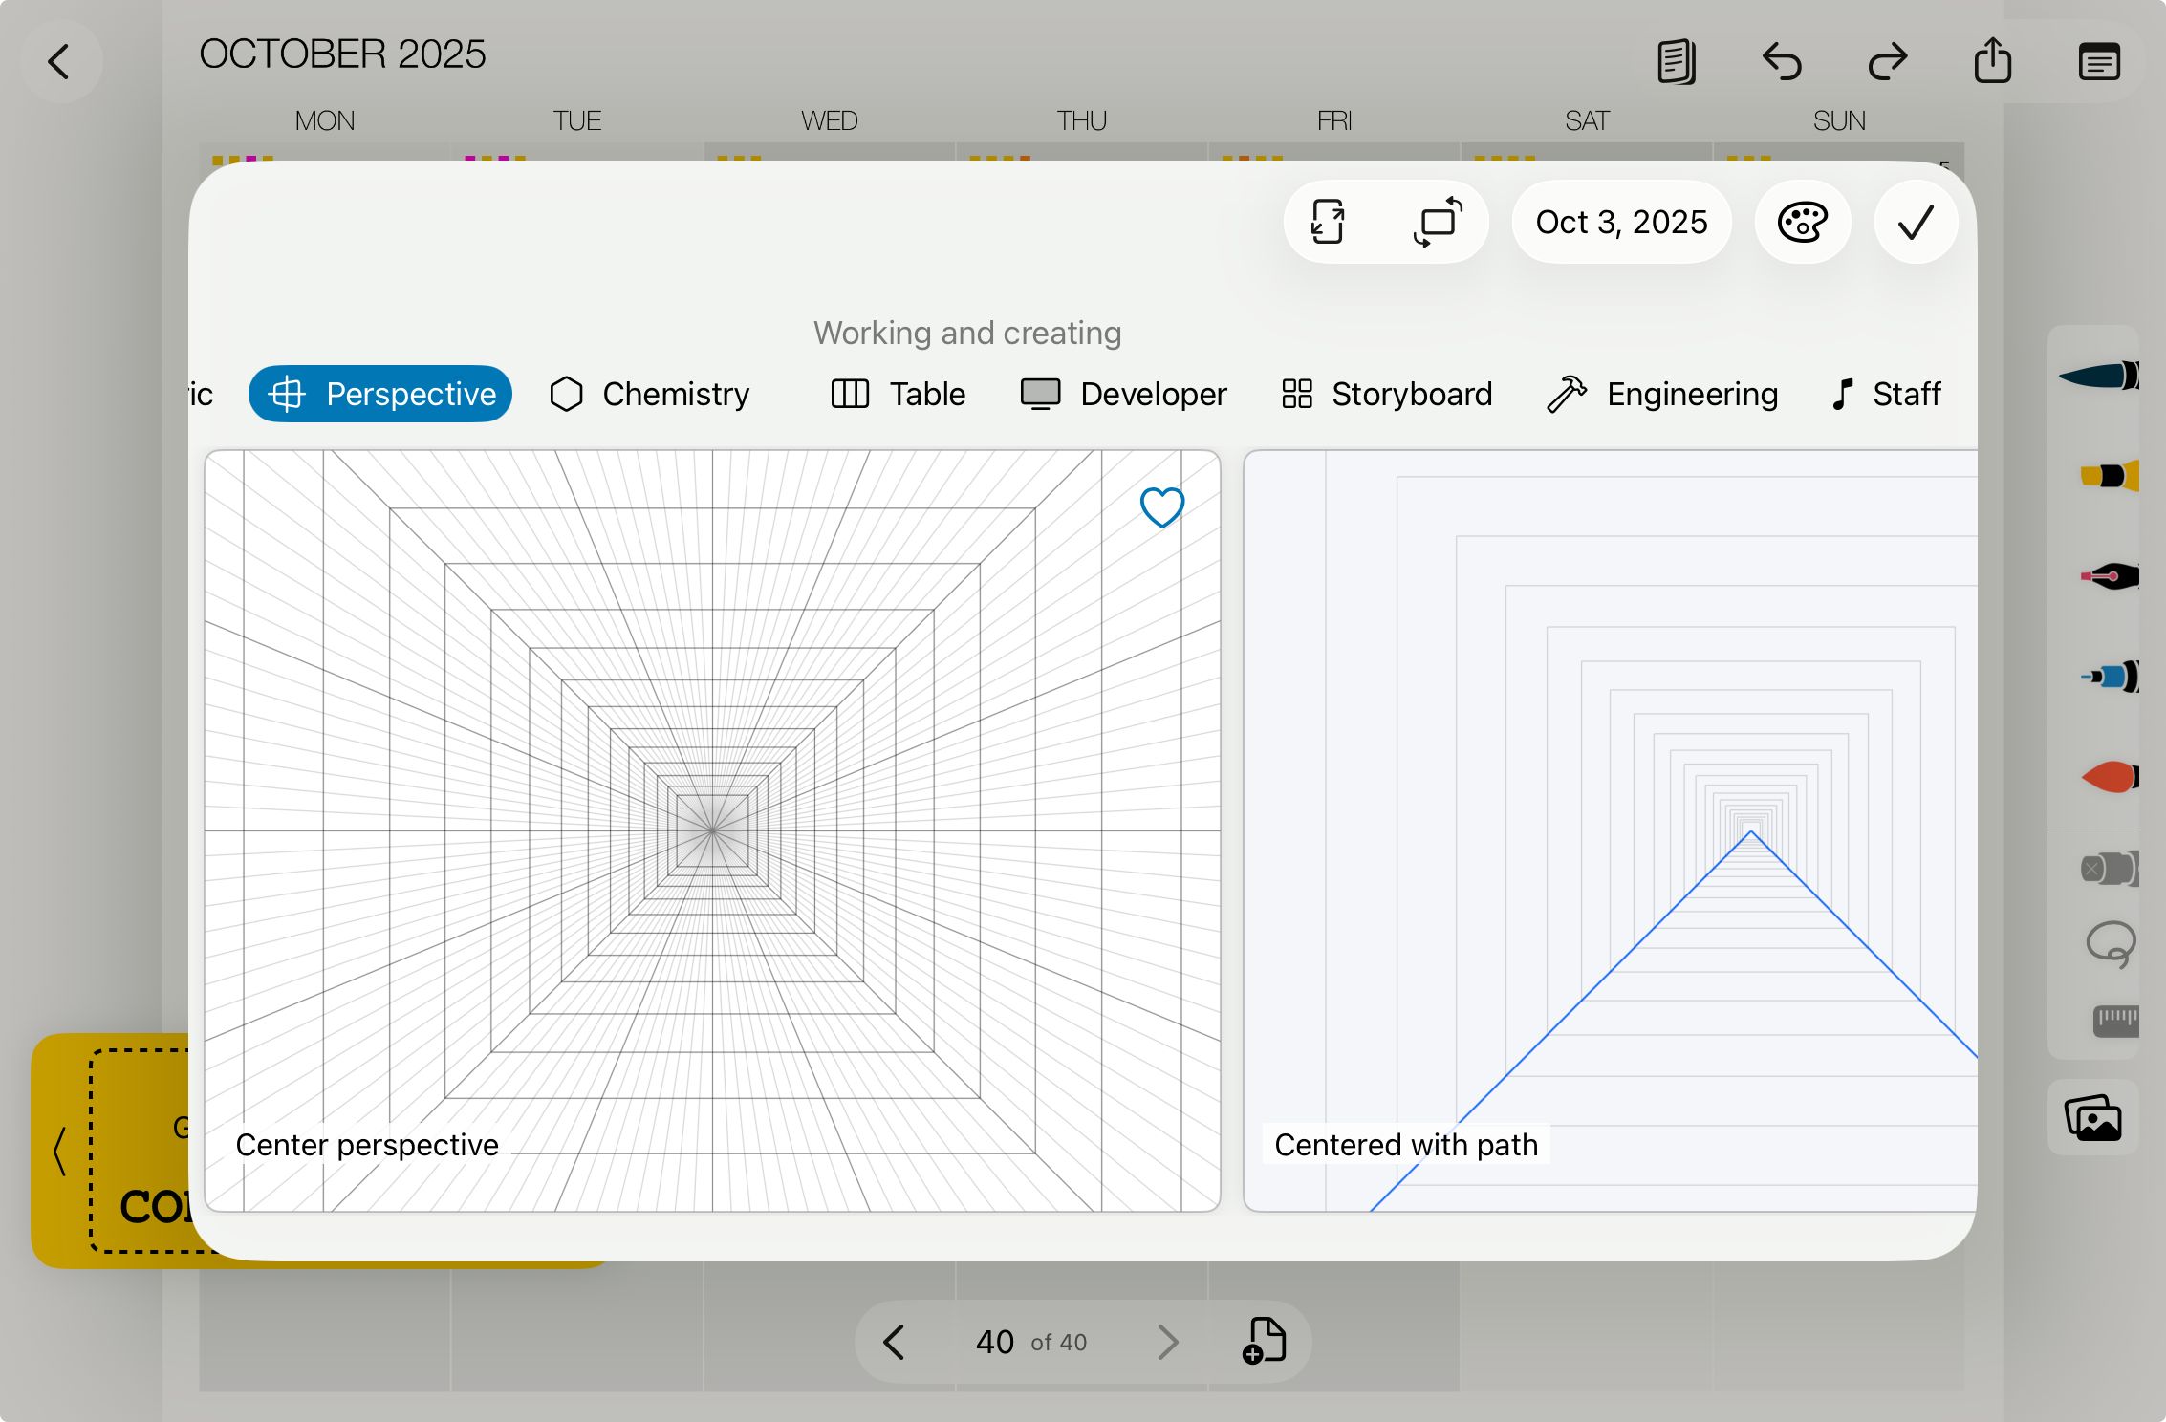This screenshot has width=2166, height=1422.
Task: Select the Perspective template tab
Action: point(380,394)
